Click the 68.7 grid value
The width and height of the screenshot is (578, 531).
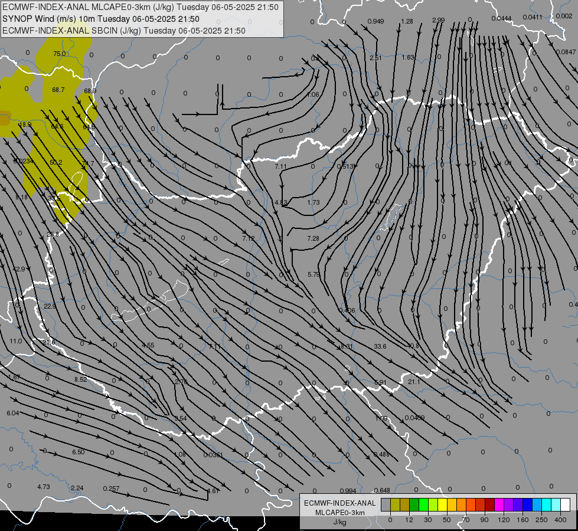pos(58,90)
